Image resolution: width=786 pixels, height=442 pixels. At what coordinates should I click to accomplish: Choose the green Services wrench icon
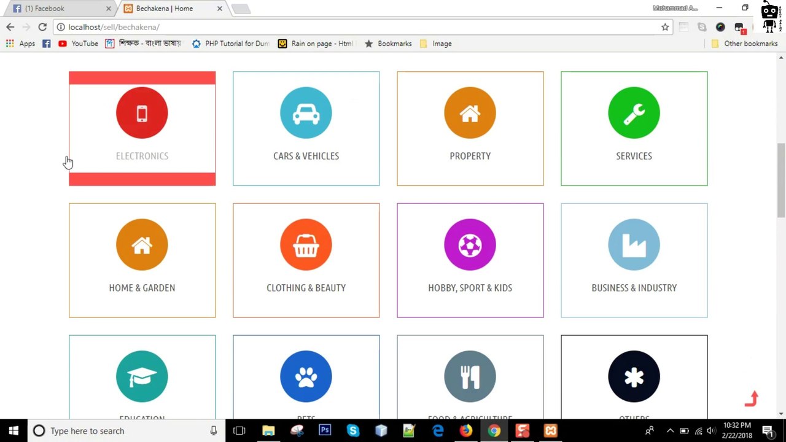point(634,113)
